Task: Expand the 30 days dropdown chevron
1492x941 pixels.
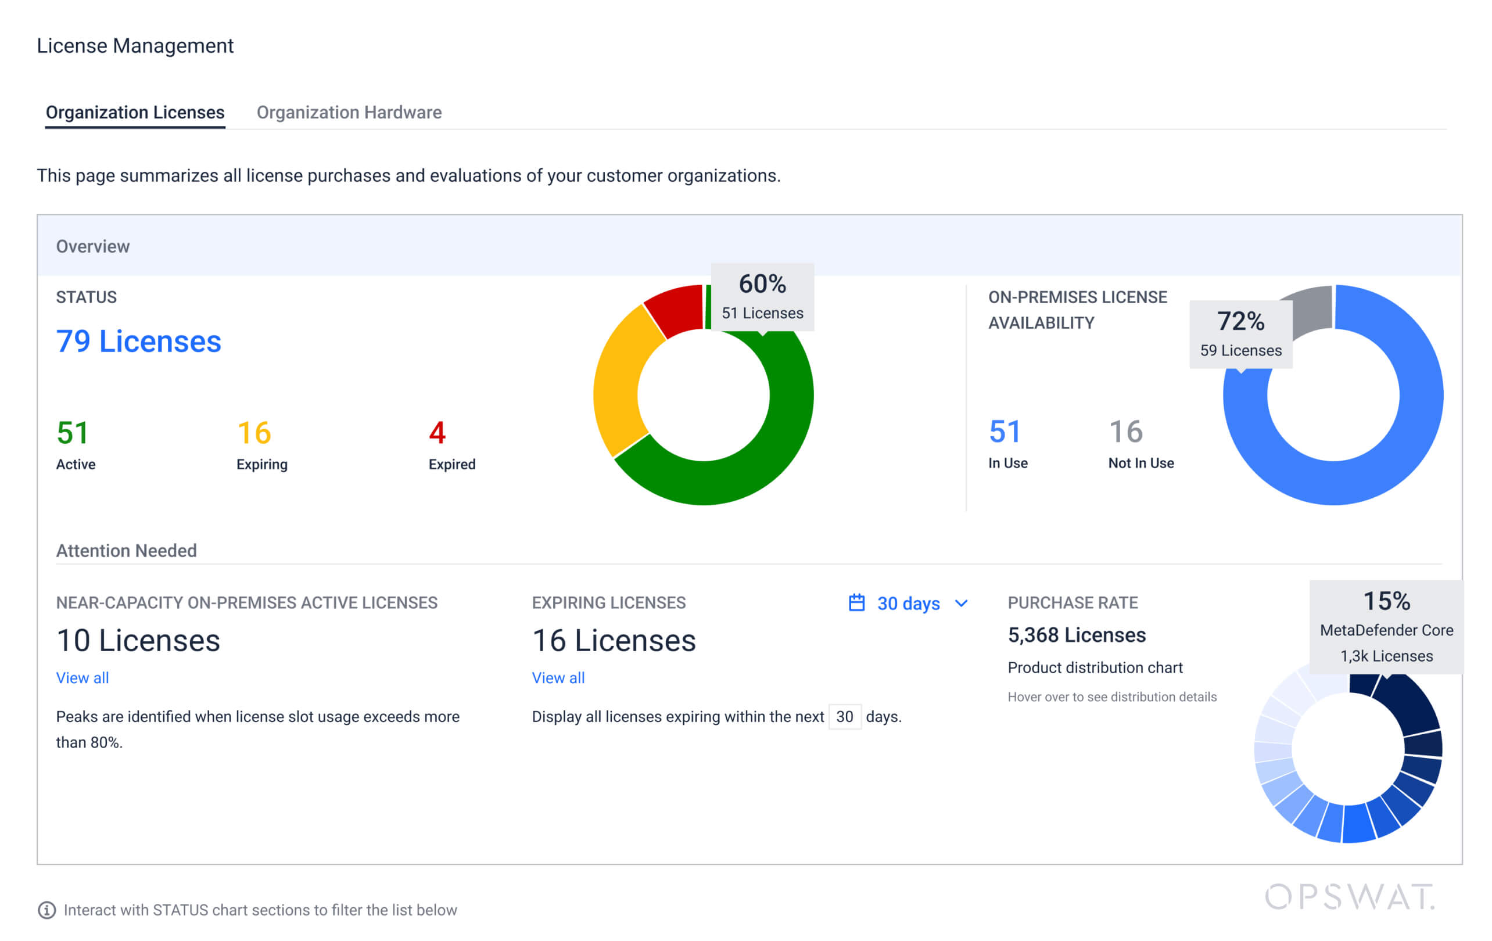Action: [x=961, y=603]
